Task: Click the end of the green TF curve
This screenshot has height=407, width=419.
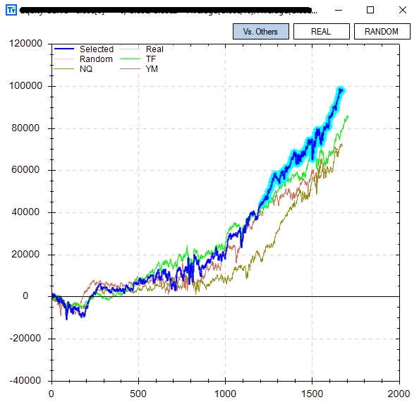Action: [348, 116]
